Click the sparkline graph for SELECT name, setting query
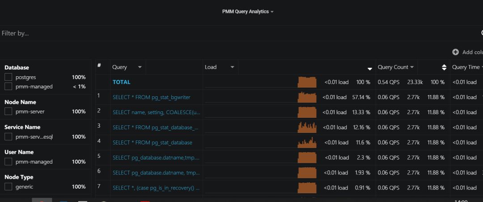 coord(307,112)
